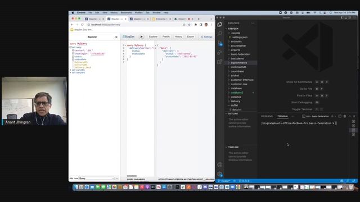Click the Wi-Fi icon in macOS menu bar

click(315, 12)
